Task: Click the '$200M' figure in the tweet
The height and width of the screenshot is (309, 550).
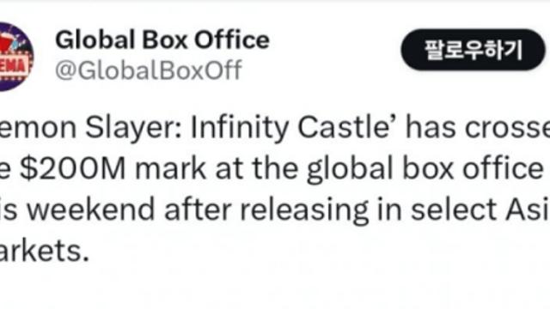Action: point(72,169)
